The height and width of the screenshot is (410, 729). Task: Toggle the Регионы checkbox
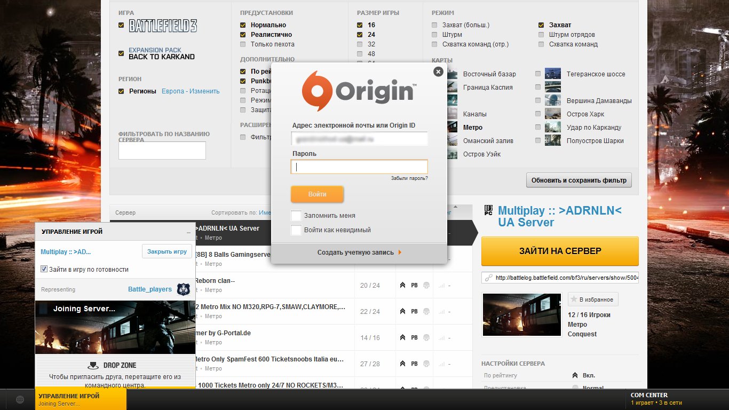click(121, 91)
